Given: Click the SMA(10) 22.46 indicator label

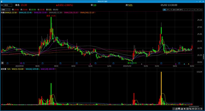Looking at the screenshot, I should 26,12.
